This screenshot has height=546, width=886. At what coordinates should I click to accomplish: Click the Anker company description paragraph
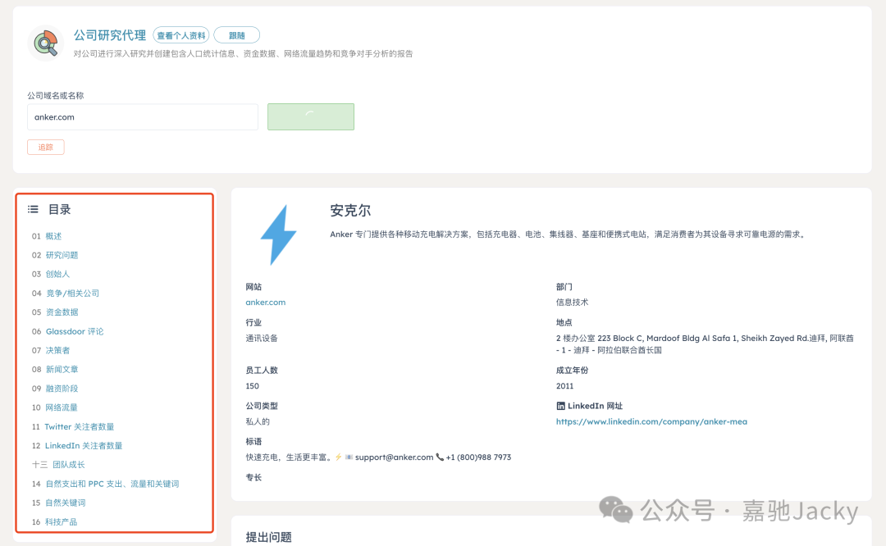point(568,234)
